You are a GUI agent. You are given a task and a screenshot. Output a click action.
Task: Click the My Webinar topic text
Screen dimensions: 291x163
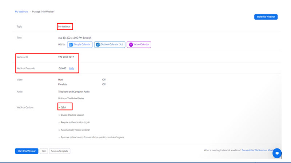pyautogui.click(x=65, y=27)
